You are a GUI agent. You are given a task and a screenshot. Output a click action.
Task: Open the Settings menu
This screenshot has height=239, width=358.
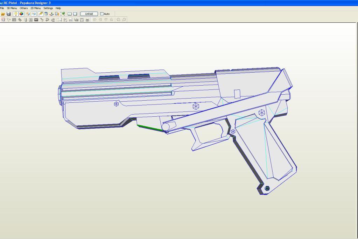click(48, 8)
